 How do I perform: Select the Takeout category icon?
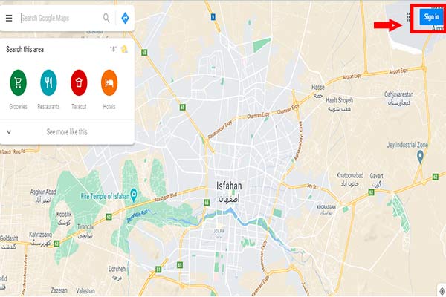(x=79, y=82)
